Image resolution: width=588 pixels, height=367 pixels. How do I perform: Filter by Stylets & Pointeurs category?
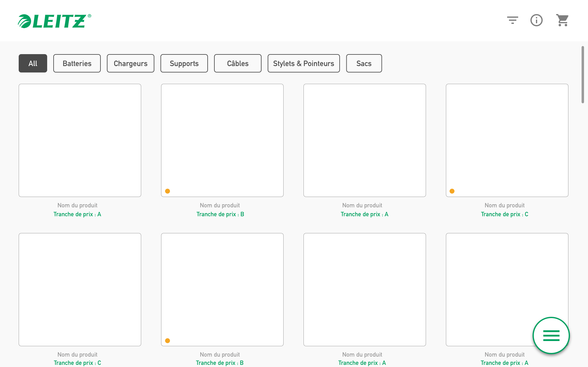pos(304,63)
